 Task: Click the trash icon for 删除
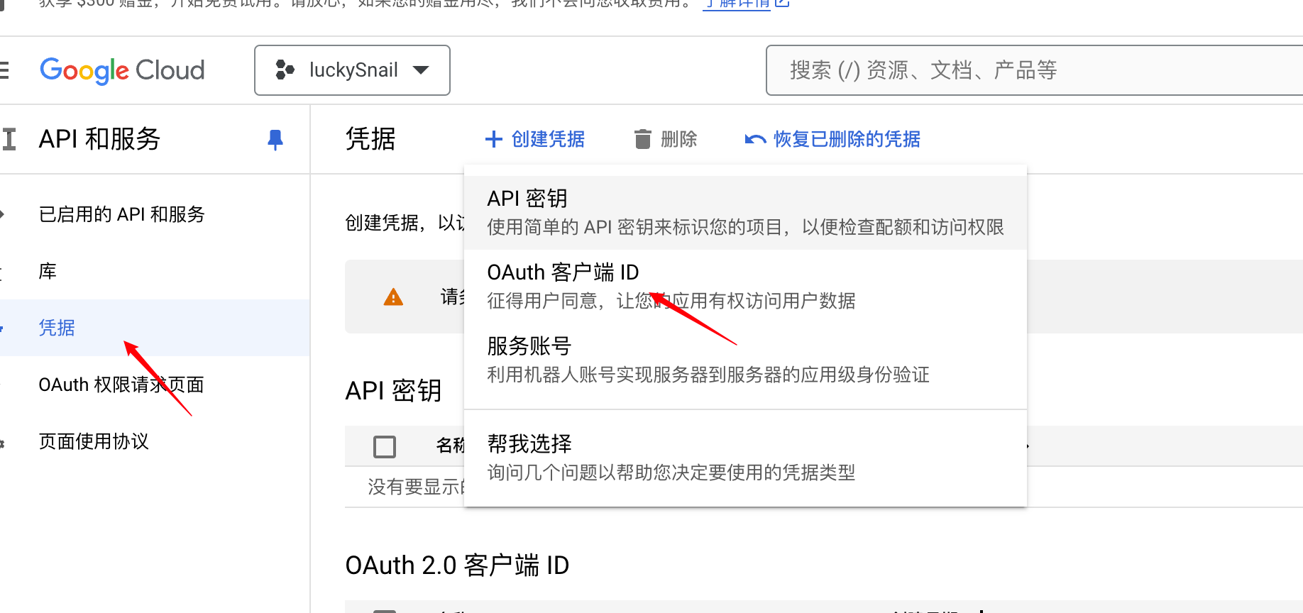[x=642, y=139]
